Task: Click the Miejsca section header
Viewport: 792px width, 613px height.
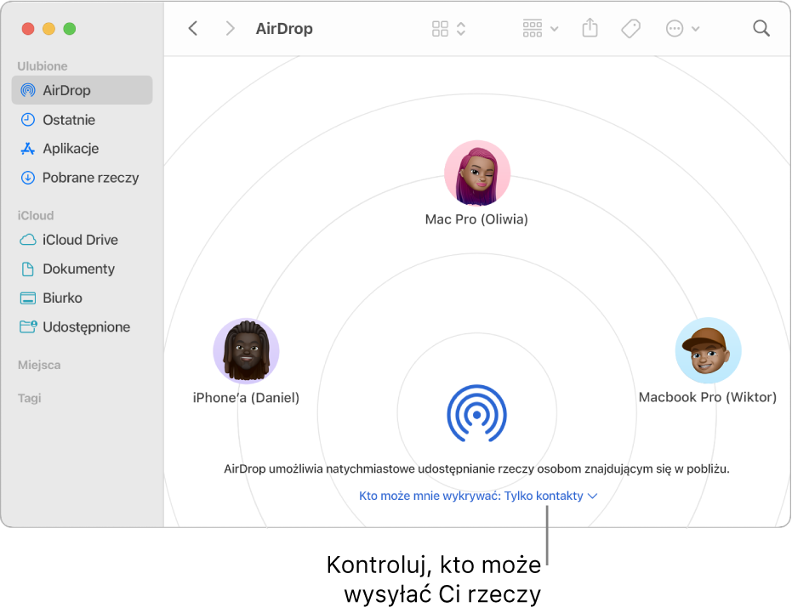Action: (39, 365)
